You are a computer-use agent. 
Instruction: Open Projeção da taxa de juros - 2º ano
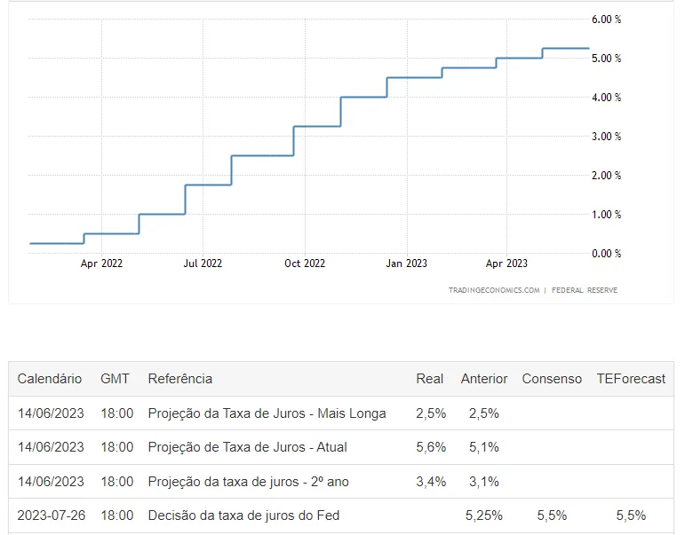pyautogui.click(x=248, y=482)
